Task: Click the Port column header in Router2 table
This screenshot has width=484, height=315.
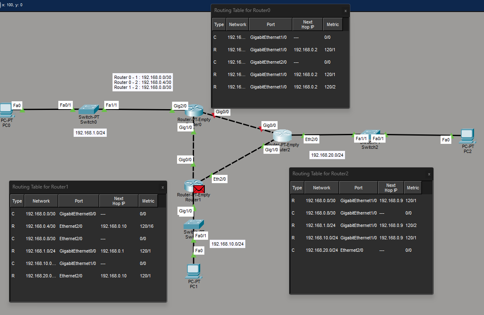Action: tap(358, 188)
